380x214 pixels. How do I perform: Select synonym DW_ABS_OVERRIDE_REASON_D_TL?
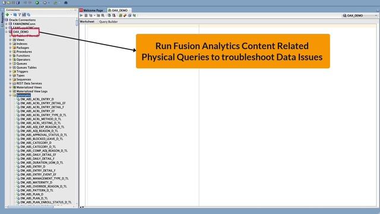click(43, 186)
